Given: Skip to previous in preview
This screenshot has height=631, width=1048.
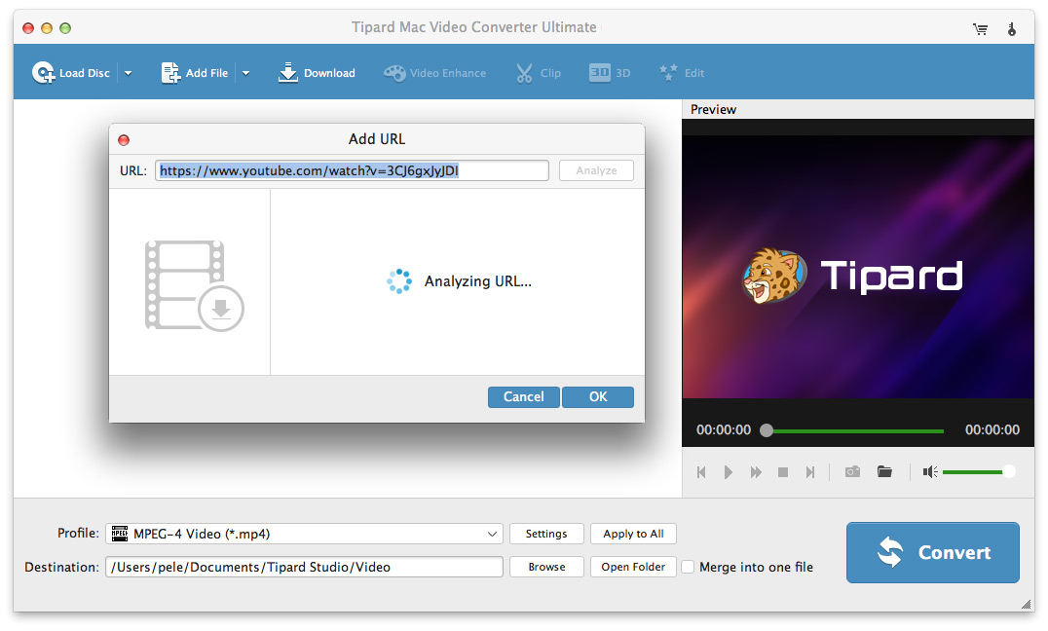Looking at the screenshot, I should (701, 472).
